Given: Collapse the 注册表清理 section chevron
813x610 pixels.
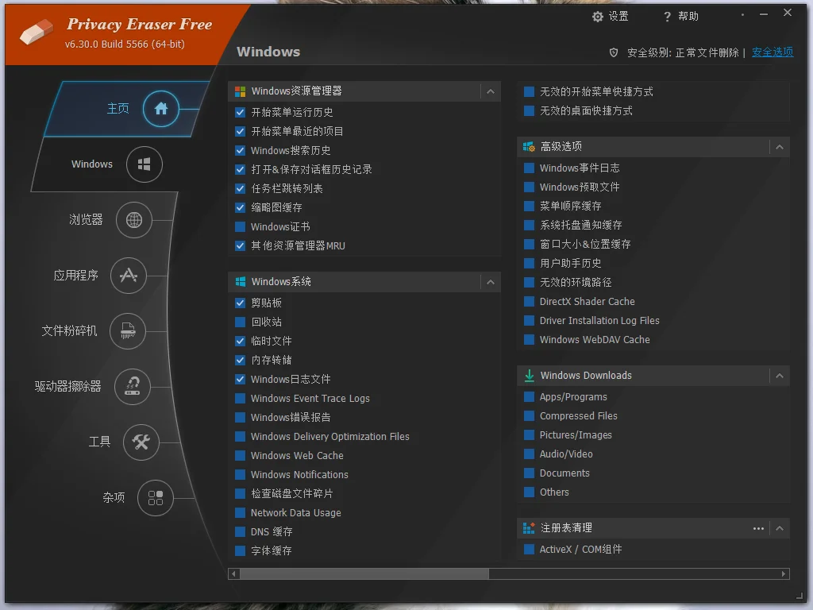Looking at the screenshot, I should (x=780, y=528).
